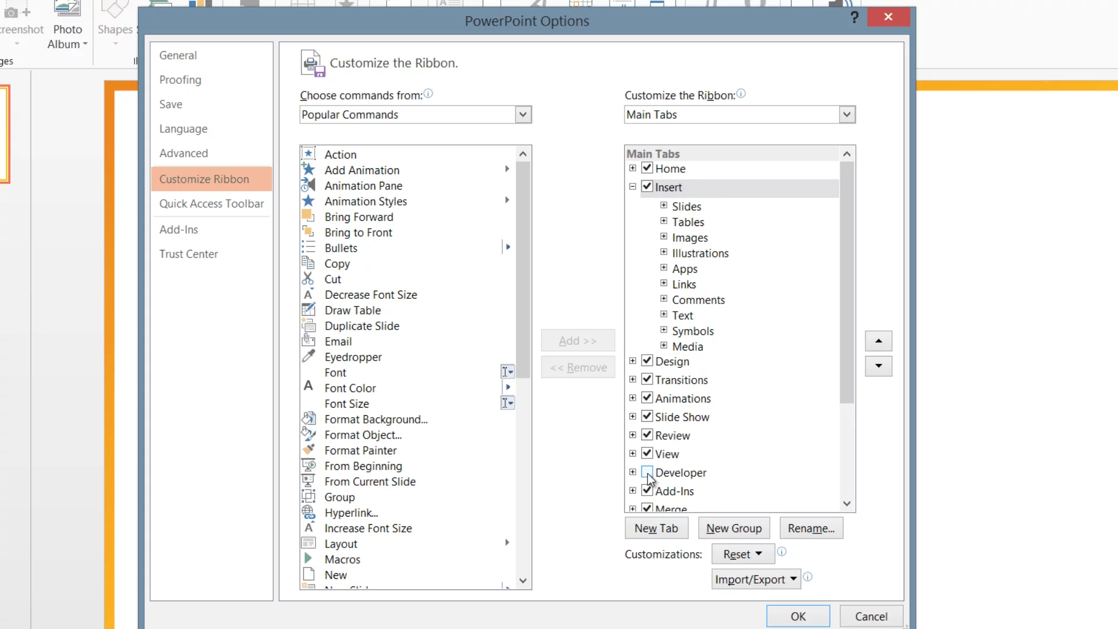This screenshot has width=1118, height=629.
Task: Open the dialog Help question mark
Action: coord(854,17)
